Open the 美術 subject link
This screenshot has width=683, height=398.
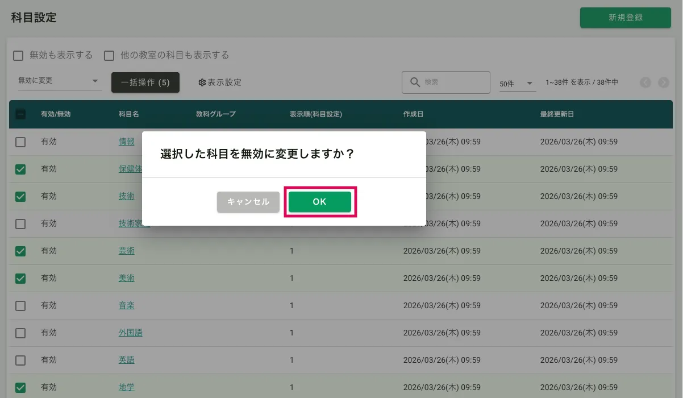127,278
